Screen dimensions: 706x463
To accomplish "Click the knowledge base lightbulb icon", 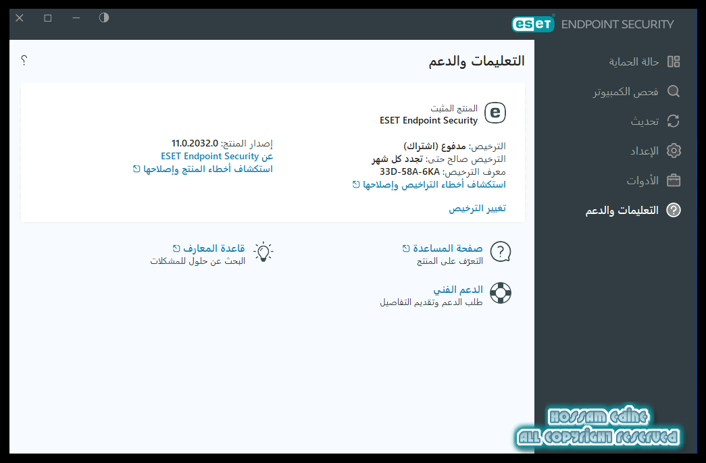I will (263, 252).
